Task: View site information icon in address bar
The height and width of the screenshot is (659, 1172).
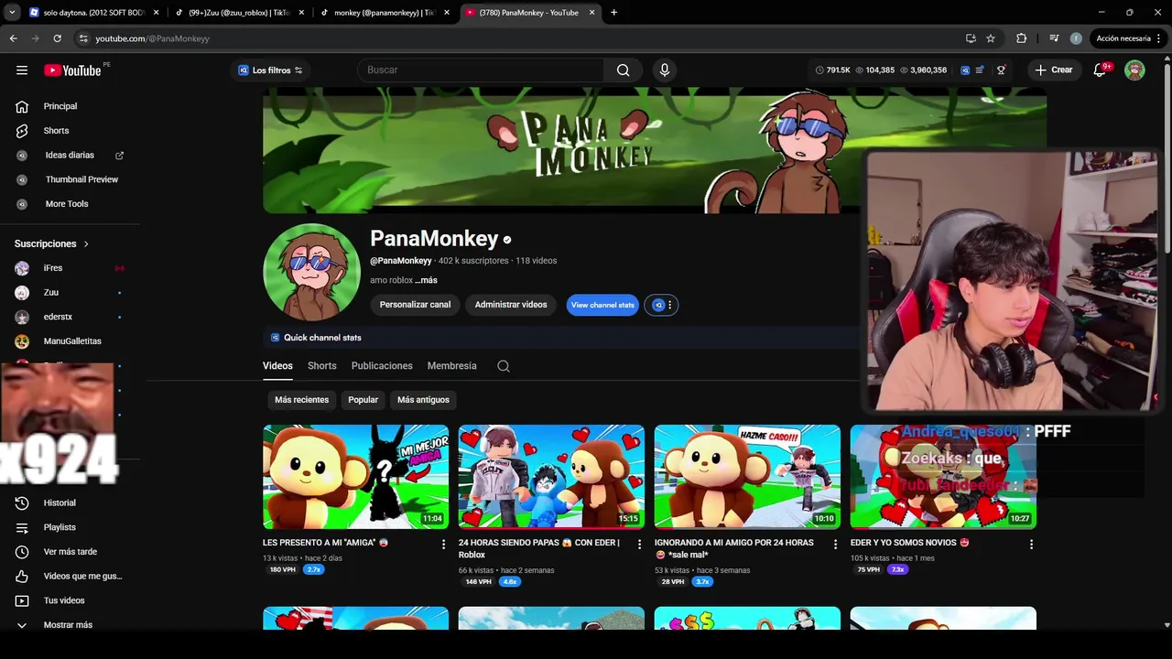Action: point(83,38)
